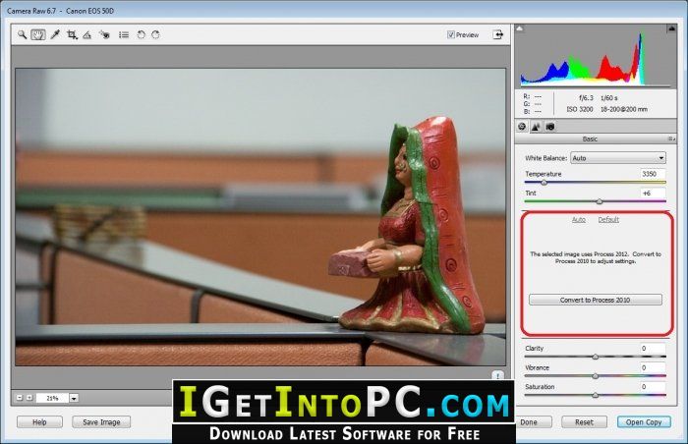Viewport: 688px width, 444px height.
Task: Click the Open Copy button
Action: [x=644, y=422]
